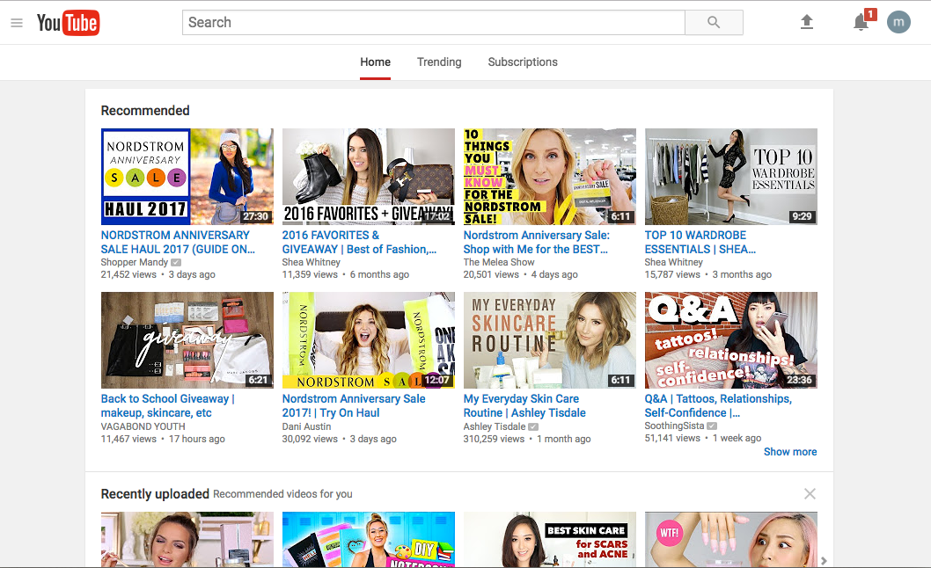This screenshot has width=931, height=568.
Task: Click the 2016 Favorites + Giveaway thumbnail
Action: point(368,176)
